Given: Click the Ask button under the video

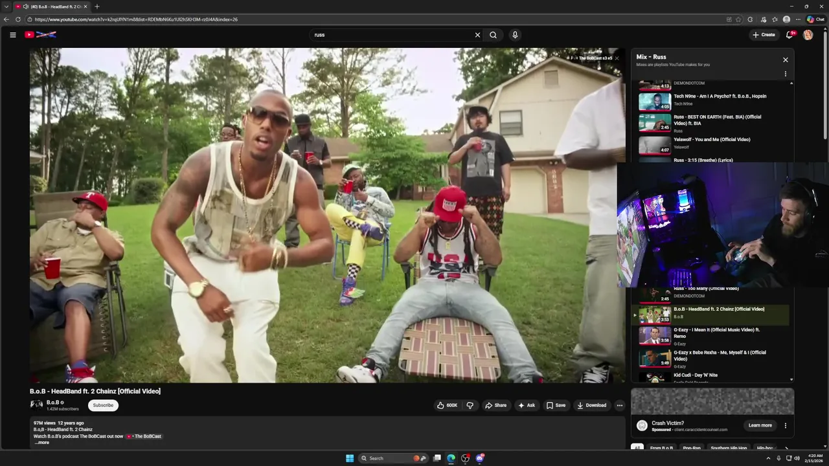Looking at the screenshot, I should point(527,405).
